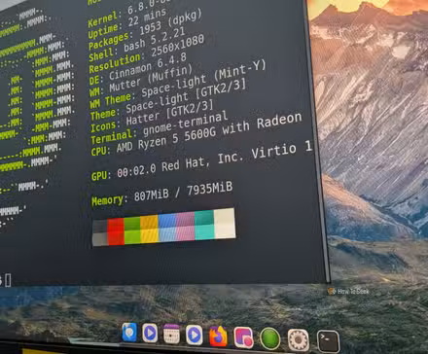Image resolution: width=428 pixels, height=354 pixels.
Task: Launch the play-button app beside Firefox
Action: pyautogui.click(x=195, y=335)
